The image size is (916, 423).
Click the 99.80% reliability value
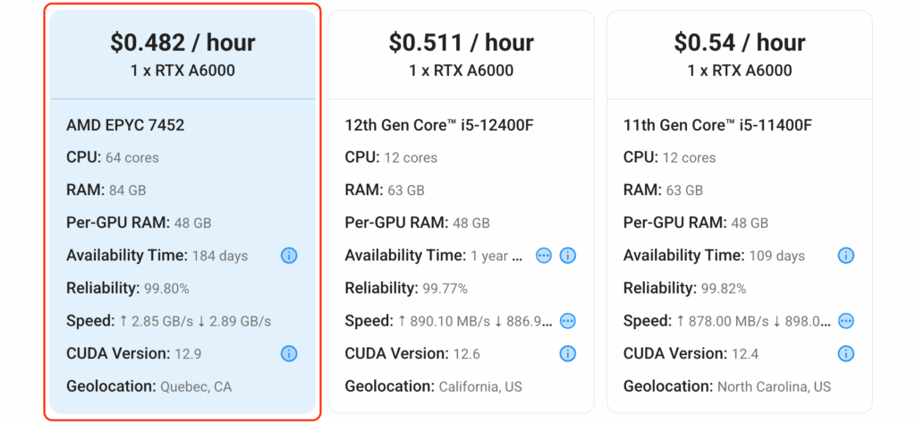tap(165, 288)
